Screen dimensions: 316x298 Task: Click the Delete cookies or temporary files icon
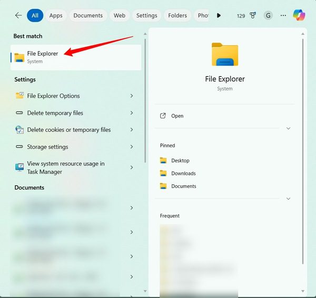tap(19, 130)
